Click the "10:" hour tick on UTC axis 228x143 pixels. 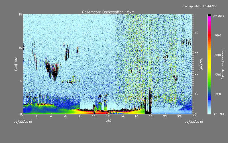[x=94, y=116]
